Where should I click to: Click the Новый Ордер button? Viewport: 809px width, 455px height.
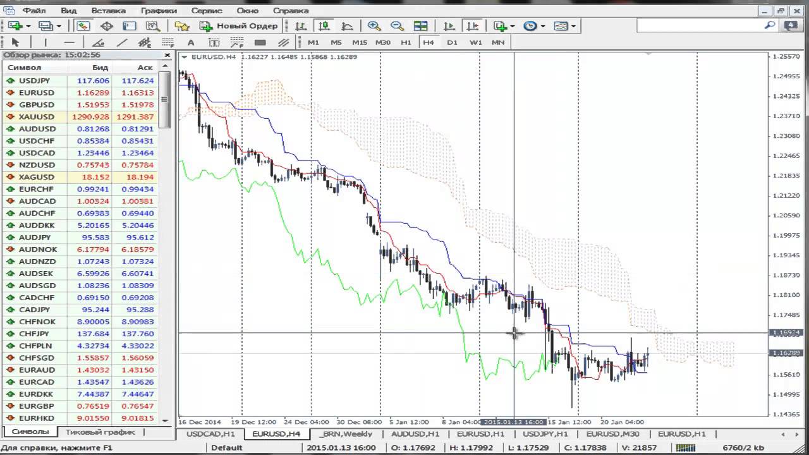pyautogui.click(x=239, y=26)
